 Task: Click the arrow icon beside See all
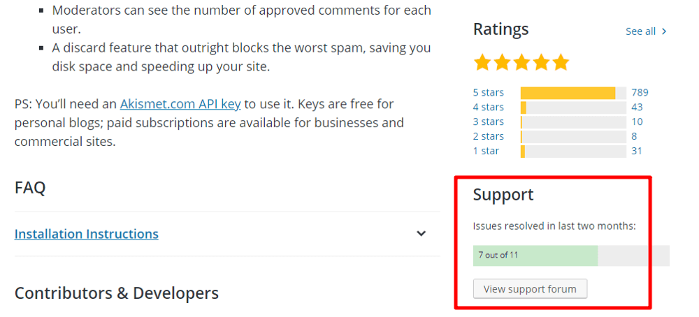[x=664, y=31]
